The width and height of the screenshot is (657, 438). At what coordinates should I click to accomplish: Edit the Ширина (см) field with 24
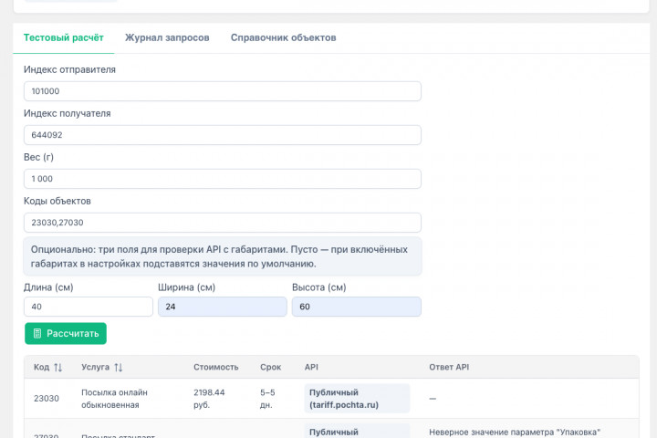click(x=223, y=307)
